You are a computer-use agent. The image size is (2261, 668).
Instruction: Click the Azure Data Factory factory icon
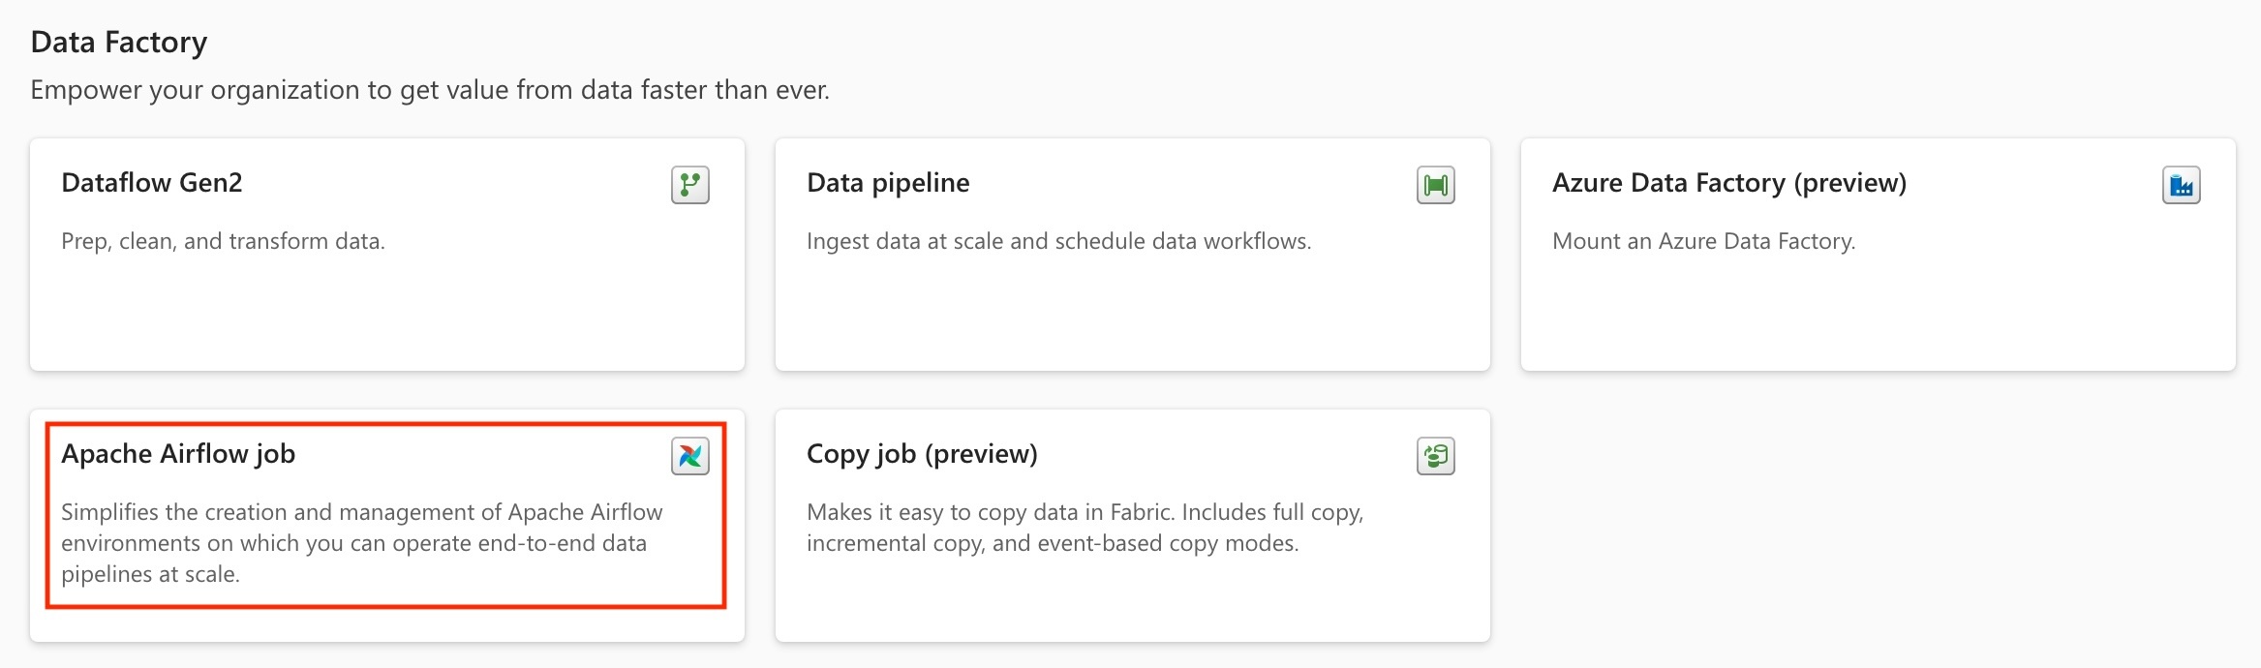tap(2181, 184)
